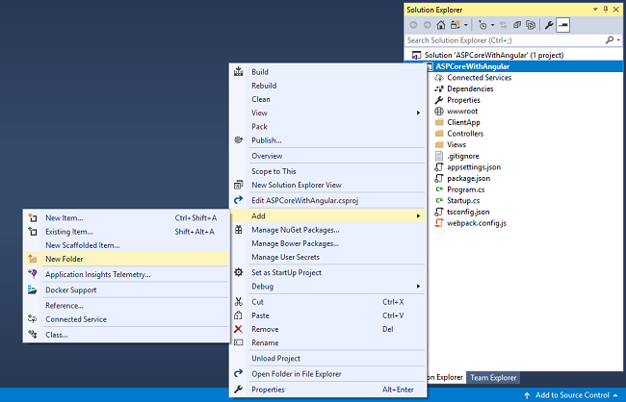Viewport: 626px width, 402px height.
Task: Select the Views folder
Action: pos(456,145)
